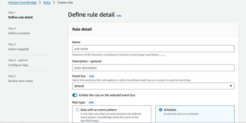The height and width of the screenshot is (123, 246).
Task: Open Info link next to Event bus
Action: point(92,76)
